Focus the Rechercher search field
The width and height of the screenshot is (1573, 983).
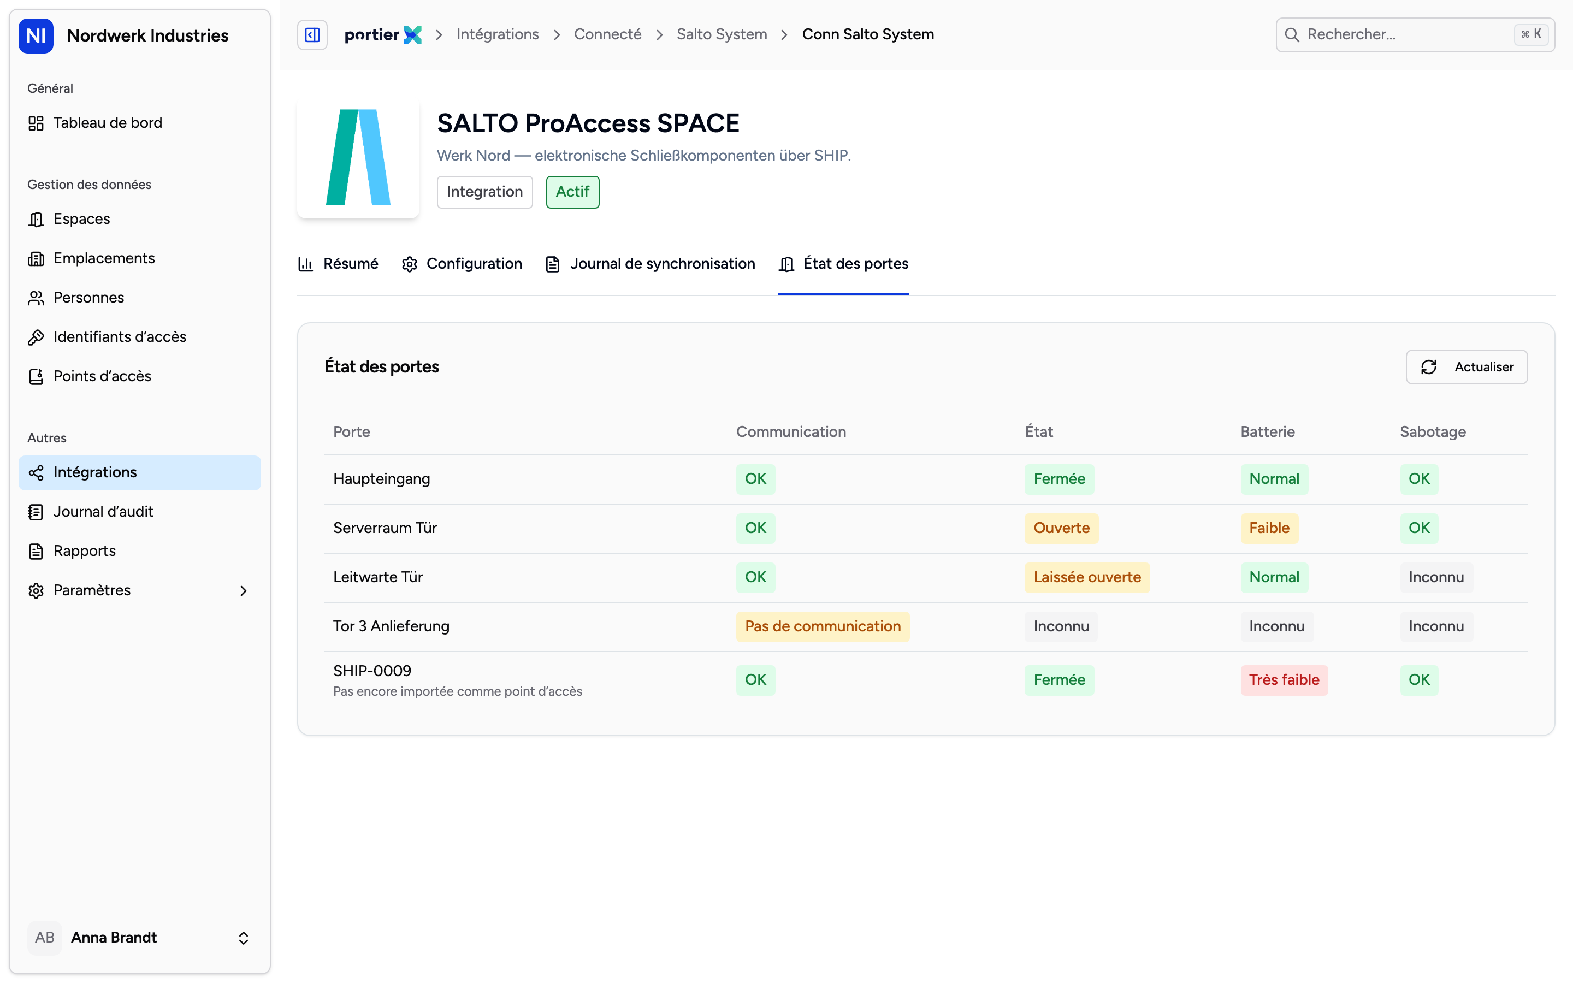click(1415, 35)
